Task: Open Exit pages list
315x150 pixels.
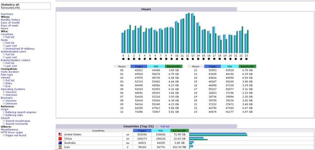Action: tap(8, 86)
